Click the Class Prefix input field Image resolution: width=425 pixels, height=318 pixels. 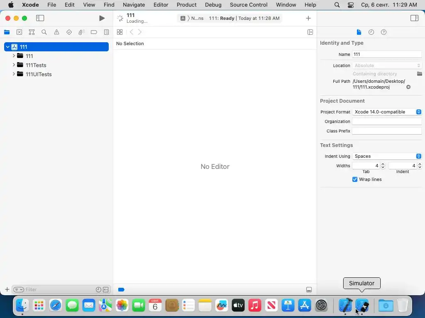pos(387,131)
